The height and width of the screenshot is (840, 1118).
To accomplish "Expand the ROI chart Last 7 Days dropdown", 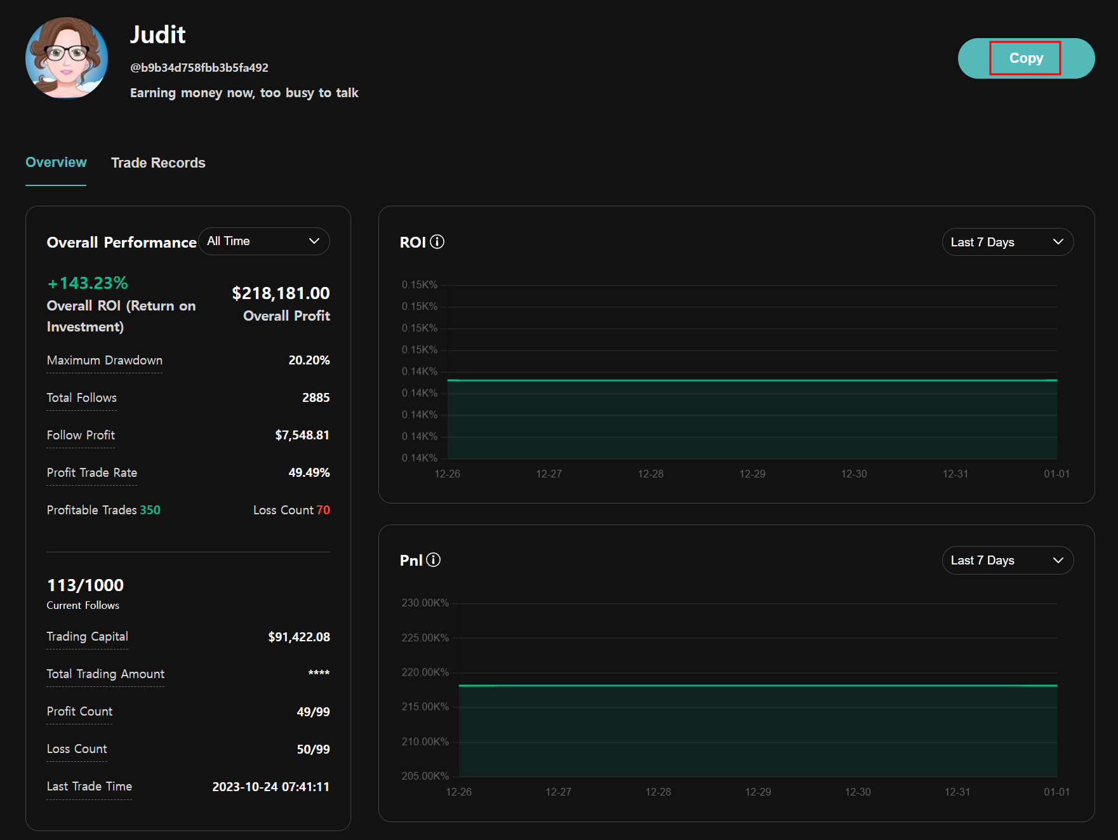I will [1007, 242].
